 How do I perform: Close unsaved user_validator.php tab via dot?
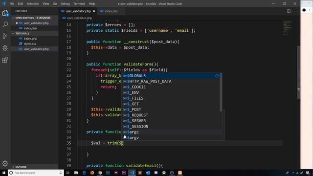click(x=94, y=11)
